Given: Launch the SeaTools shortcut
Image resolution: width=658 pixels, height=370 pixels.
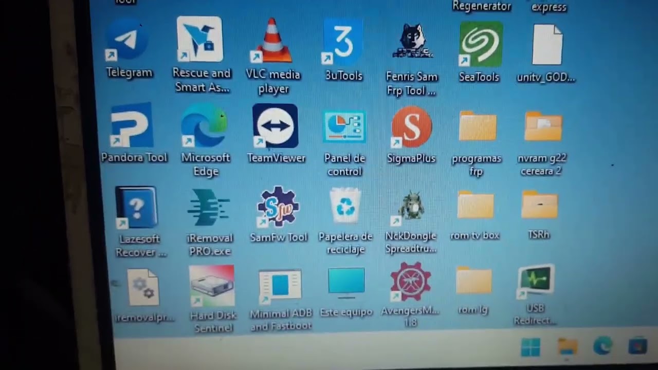Looking at the screenshot, I should click(x=481, y=44).
